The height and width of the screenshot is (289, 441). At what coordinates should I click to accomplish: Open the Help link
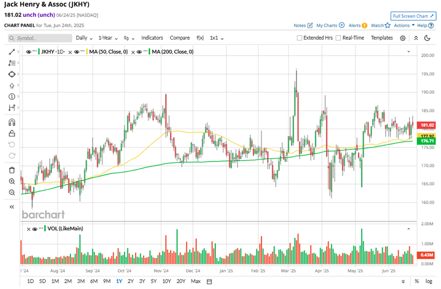coord(425,25)
